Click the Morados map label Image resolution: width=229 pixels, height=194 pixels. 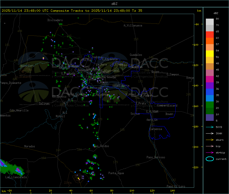pos(30,146)
